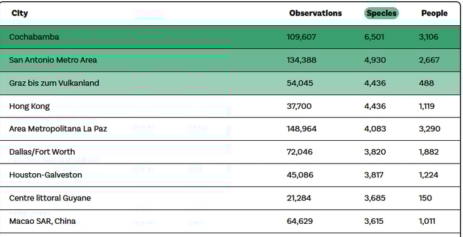463x237 pixels.
Task: Click Cochabamba's 6,501 species count
Action: coord(374,37)
